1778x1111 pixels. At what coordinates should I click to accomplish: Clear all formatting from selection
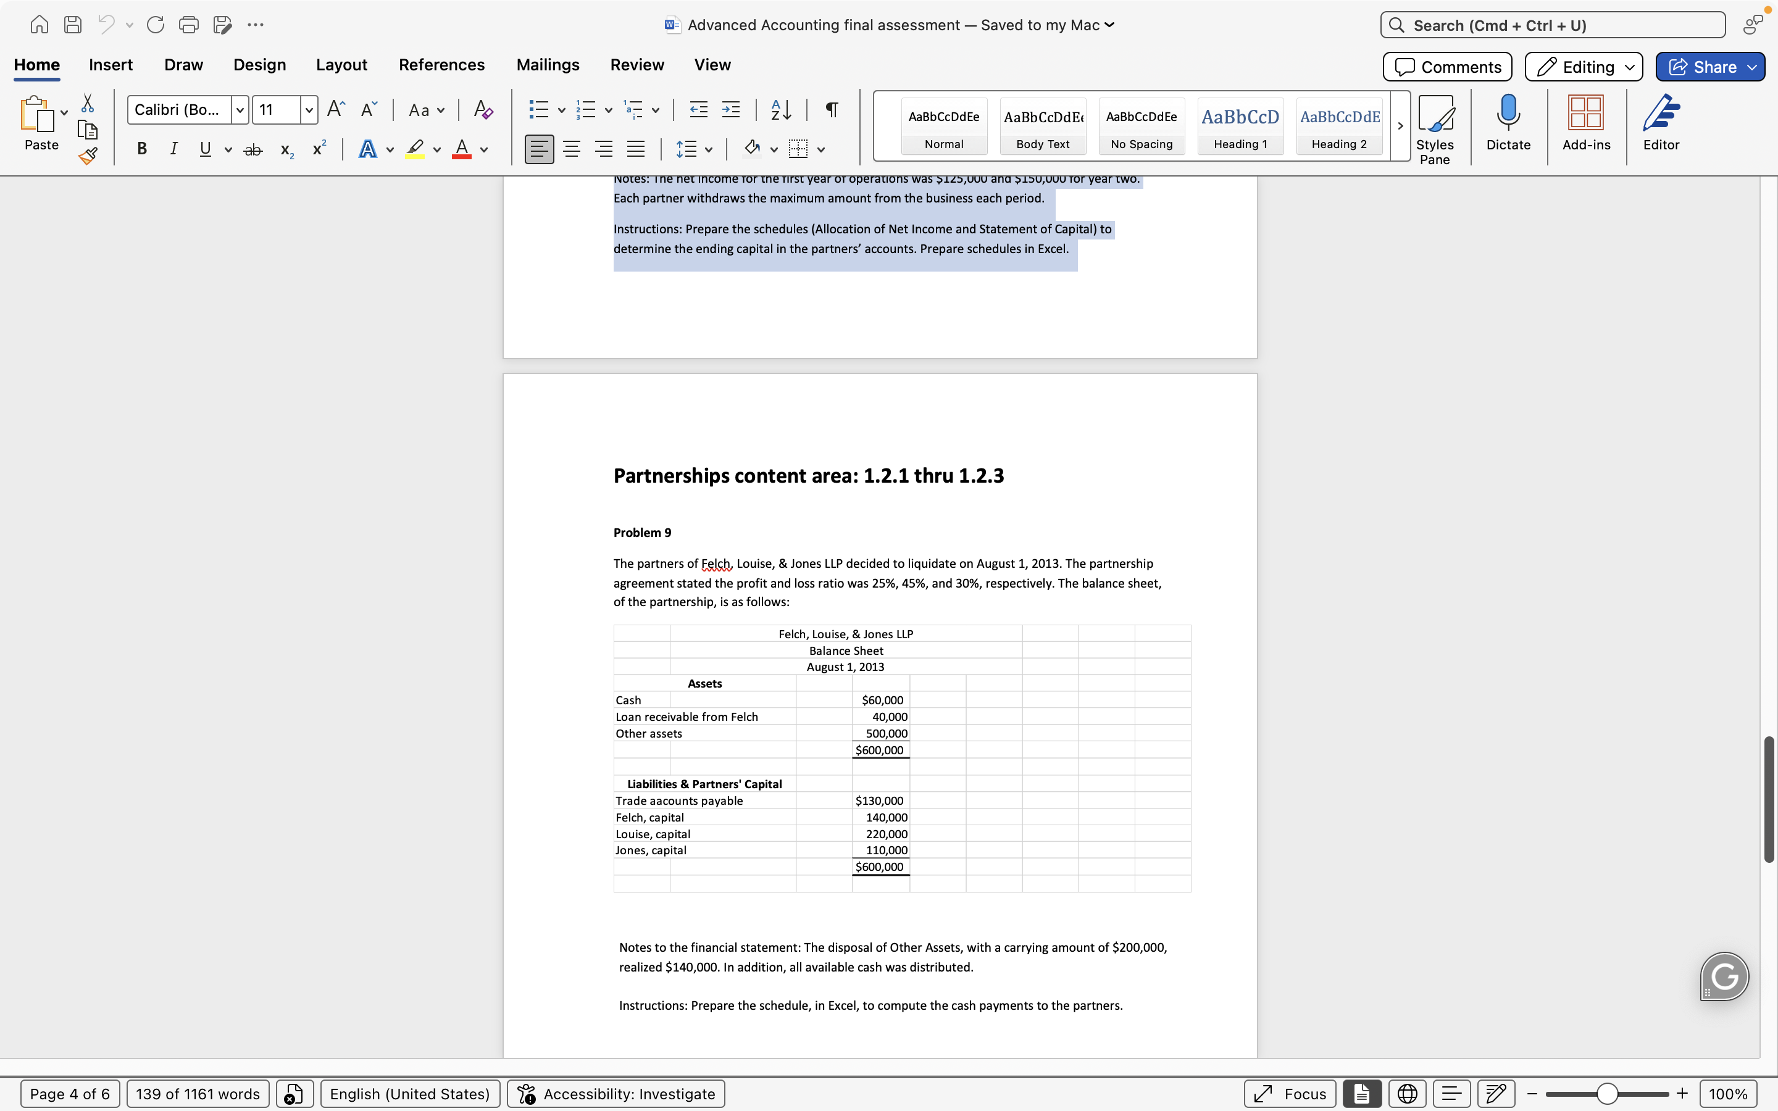coord(483,109)
